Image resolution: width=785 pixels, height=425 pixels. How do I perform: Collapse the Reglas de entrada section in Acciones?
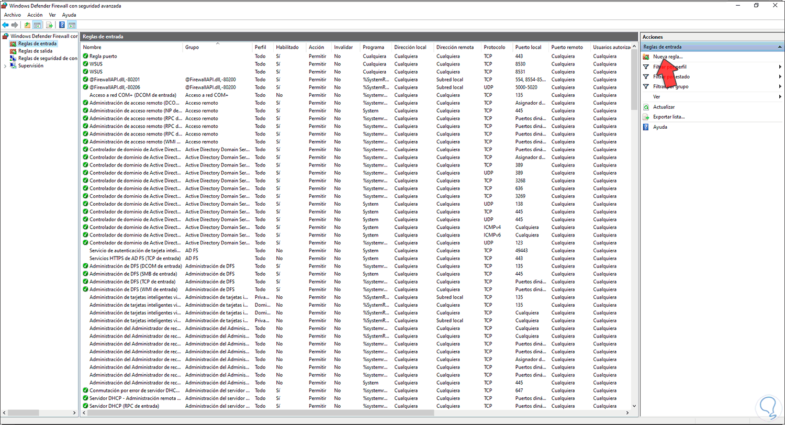pos(780,47)
